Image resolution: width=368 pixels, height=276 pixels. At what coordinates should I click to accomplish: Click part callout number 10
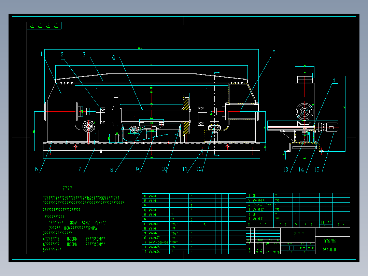(x=164, y=169)
